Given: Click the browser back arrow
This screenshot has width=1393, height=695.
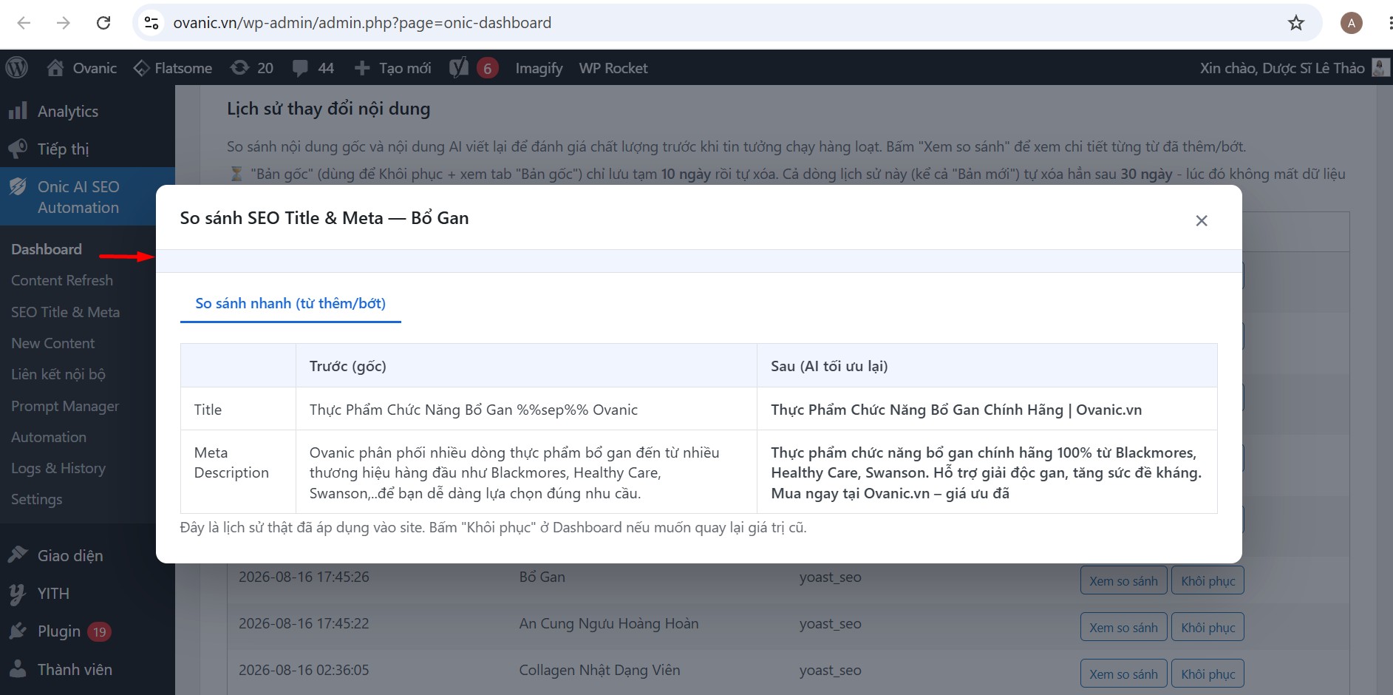Looking at the screenshot, I should point(24,23).
